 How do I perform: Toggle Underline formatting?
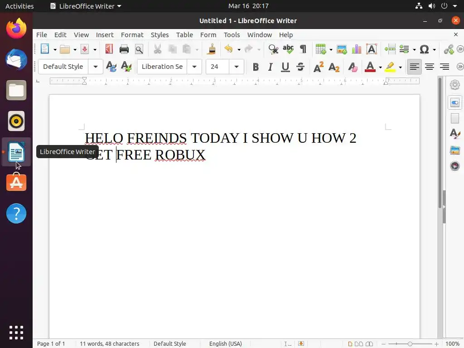[x=285, y=67]
